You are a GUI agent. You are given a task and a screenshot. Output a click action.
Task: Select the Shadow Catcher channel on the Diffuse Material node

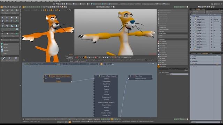[106, 113]
